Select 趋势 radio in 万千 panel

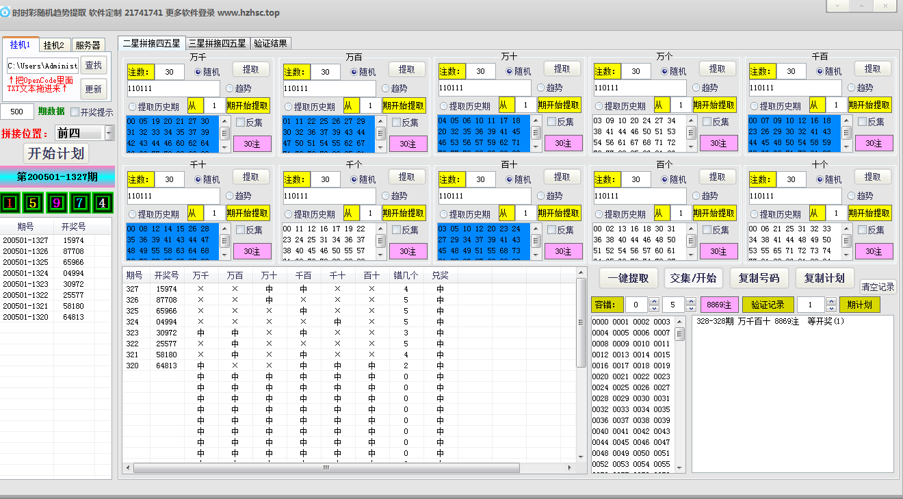click(239, 88)
